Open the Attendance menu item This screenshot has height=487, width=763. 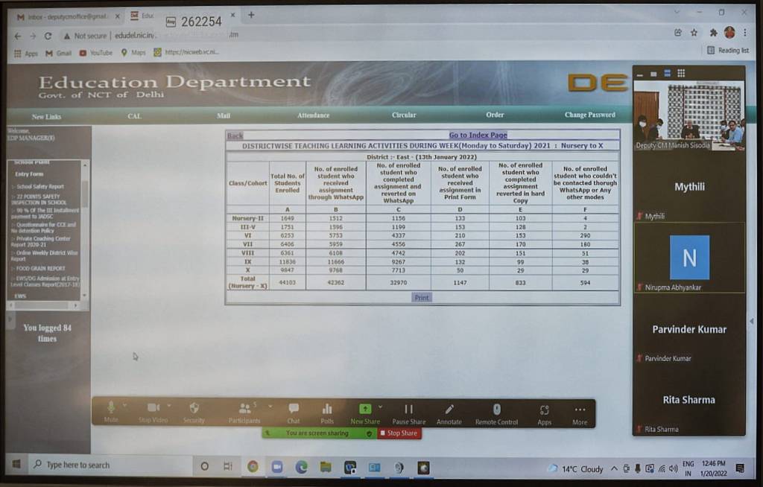pyautogui.click(x=313, y=115)
